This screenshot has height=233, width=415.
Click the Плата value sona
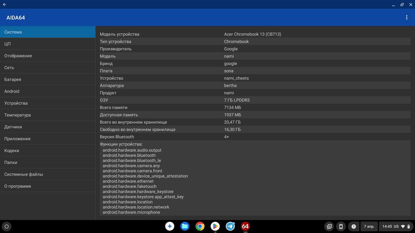pyautogui.click(x=229, y=71)
